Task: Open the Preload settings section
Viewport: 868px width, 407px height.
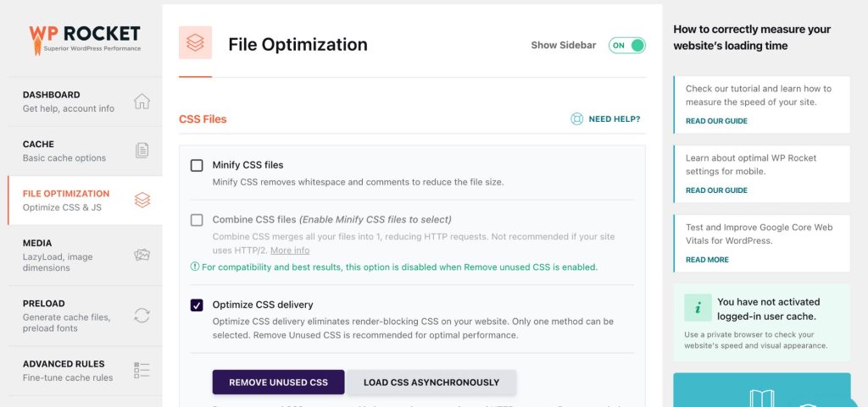Action: coord(85,316)
